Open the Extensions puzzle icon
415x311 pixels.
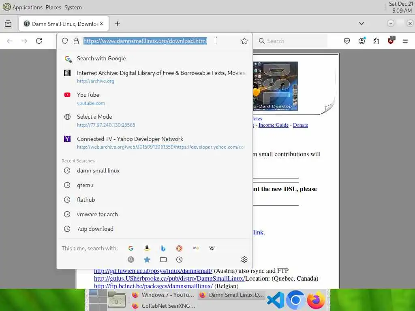[x=376, y=41]
